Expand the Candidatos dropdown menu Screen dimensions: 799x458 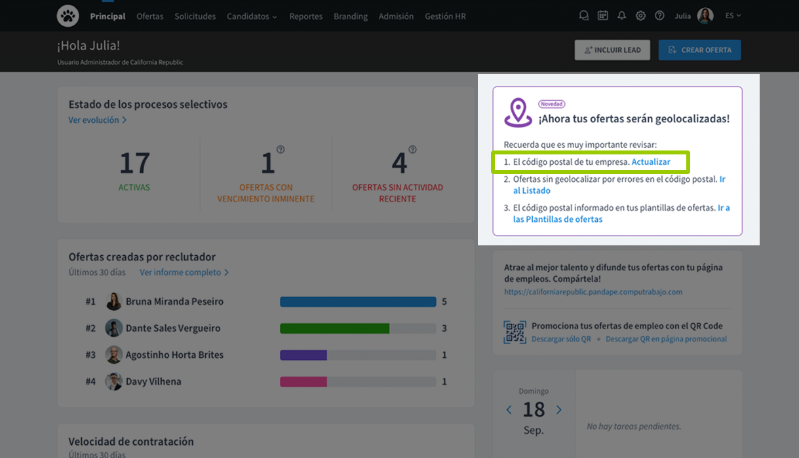[252, 16]
